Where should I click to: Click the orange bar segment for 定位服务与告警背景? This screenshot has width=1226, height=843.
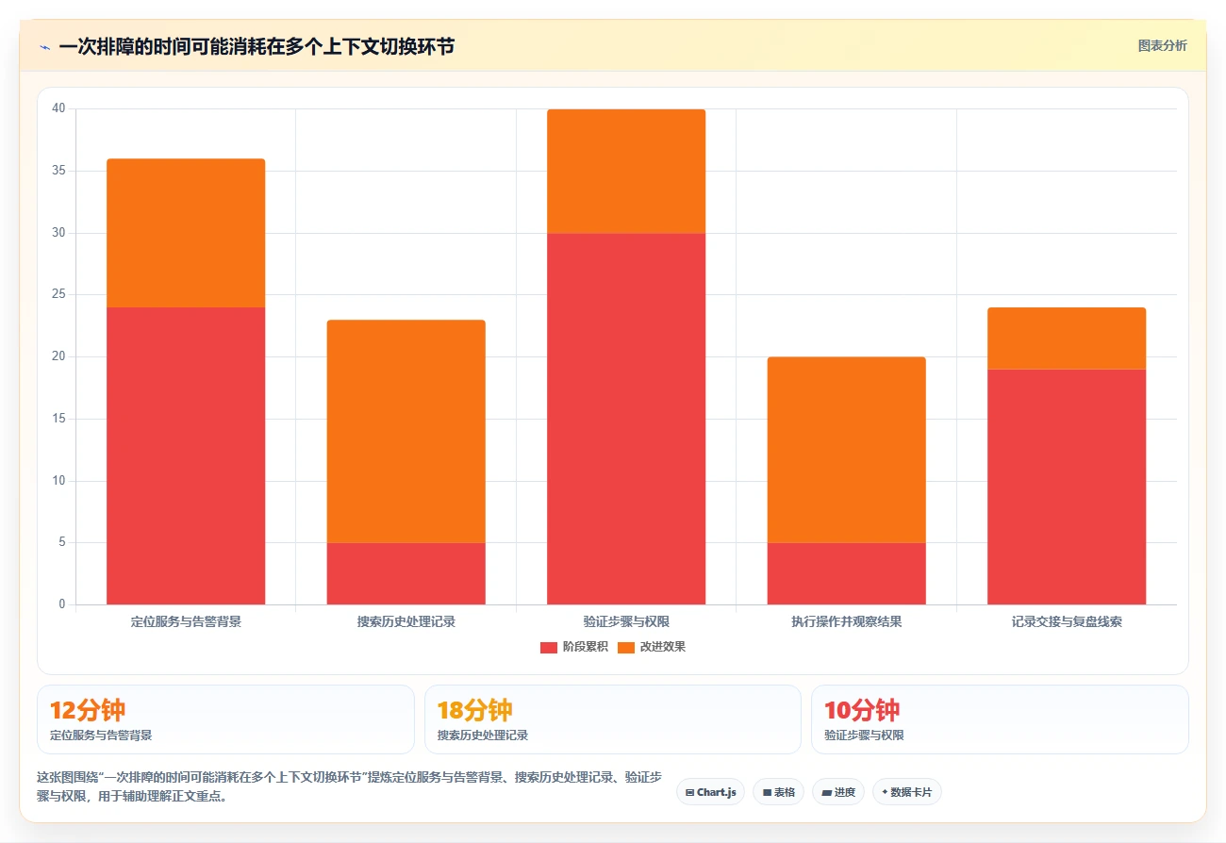click(x=186, y=233)
